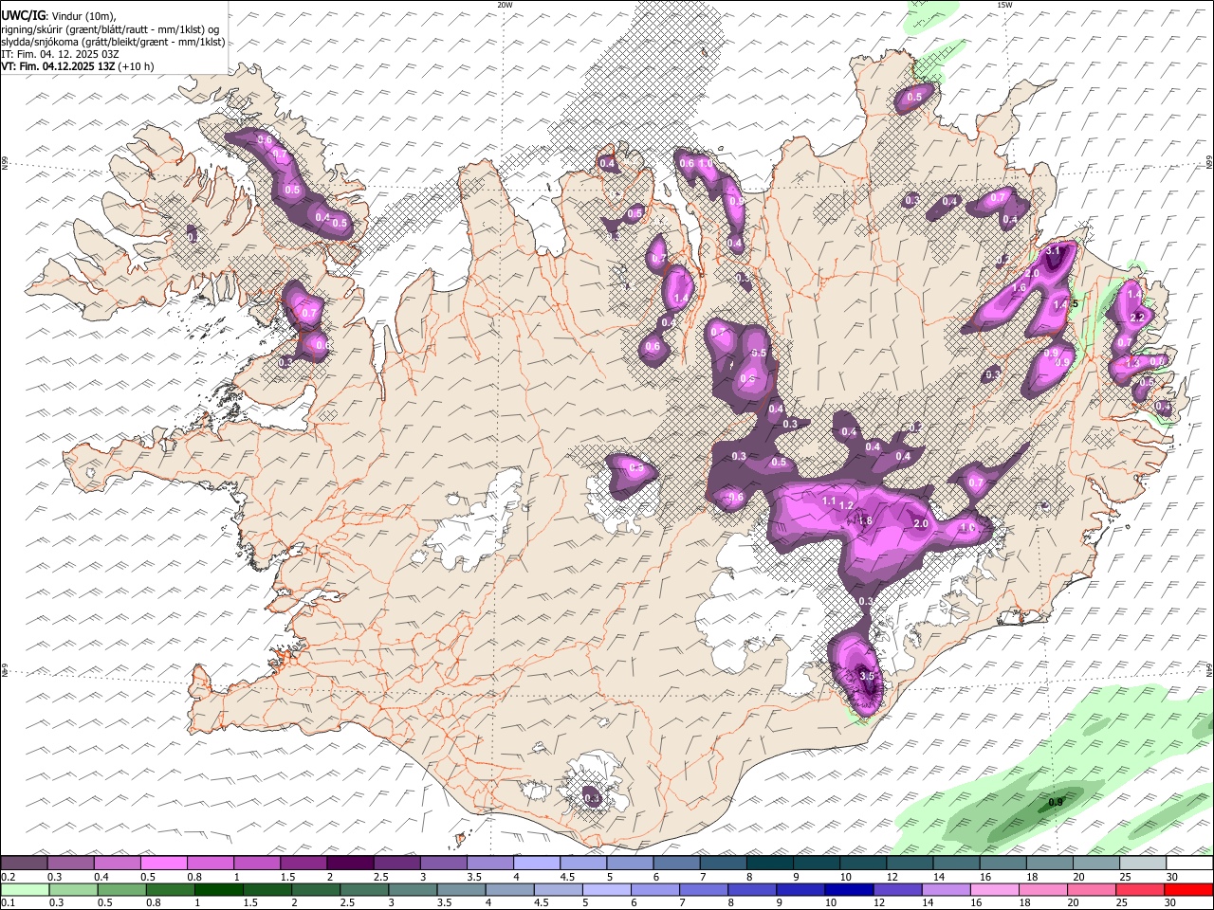Click the pale green first swatch in bottom legend
The height and width of the screenshot is (910, 1214).
[25, 889]
